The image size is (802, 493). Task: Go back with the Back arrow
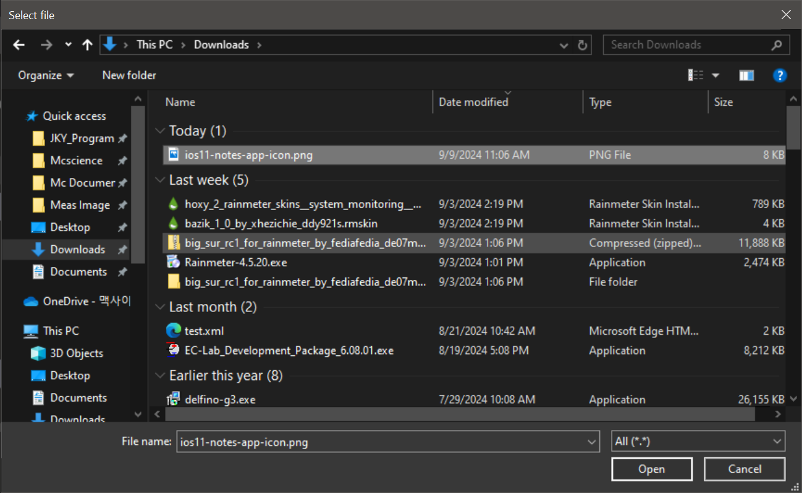[x=19, y=45]
